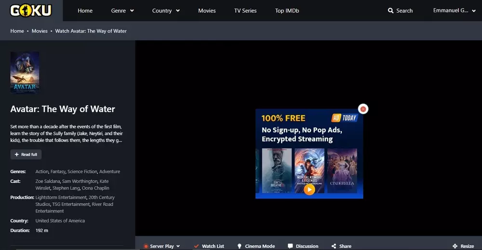Image resolution: width=482 pixels, height=250 pixels.
Task: Open the Discussion section
Action: (307, 246)
